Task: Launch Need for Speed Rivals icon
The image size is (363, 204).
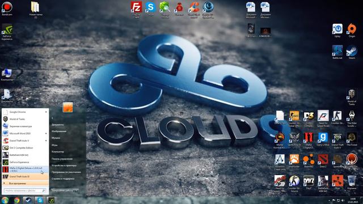Action: click(323, 118)
